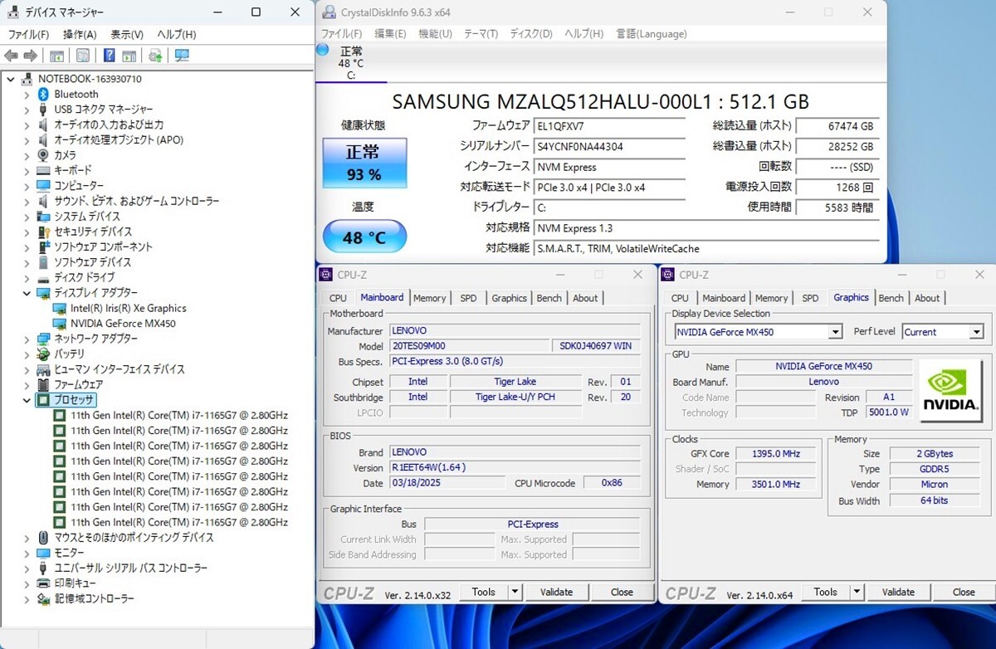Click the Bluetooth device category icon

pos(44,94)
